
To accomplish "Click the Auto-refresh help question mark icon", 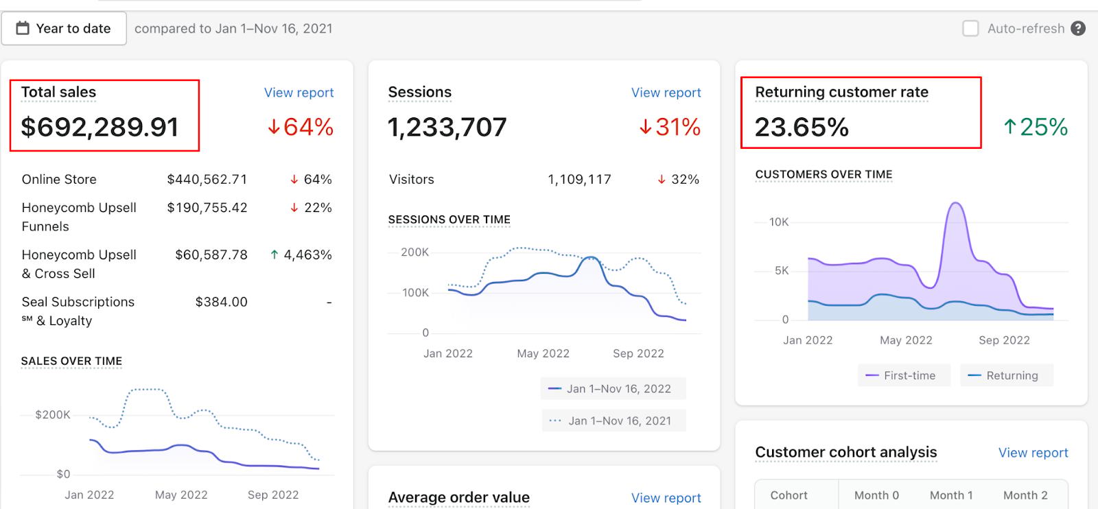I will (x=1078, y=28).
